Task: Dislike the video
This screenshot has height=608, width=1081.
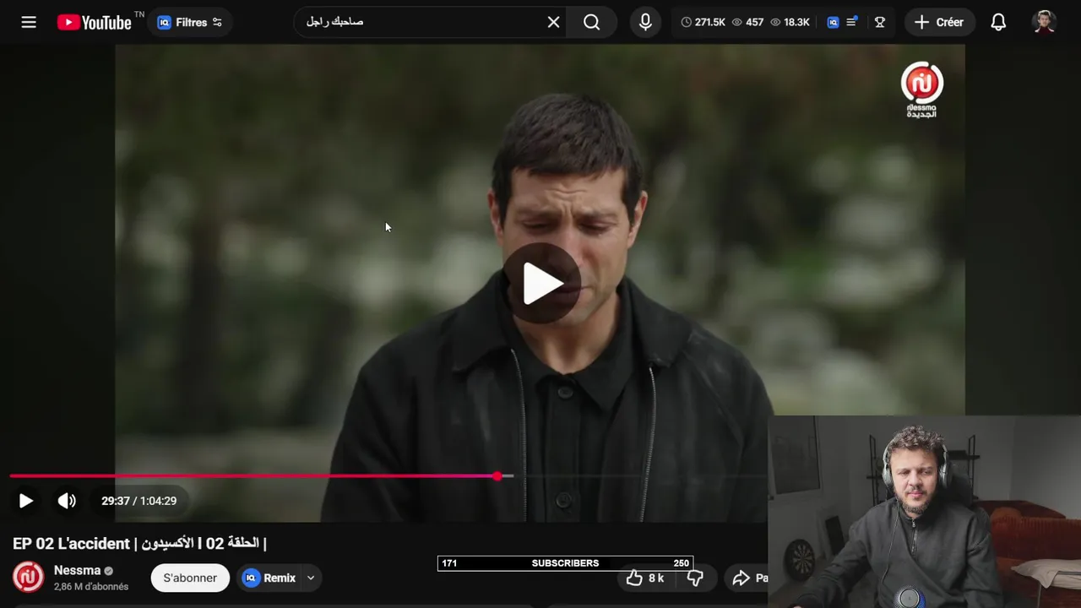Action: (695, 578)
